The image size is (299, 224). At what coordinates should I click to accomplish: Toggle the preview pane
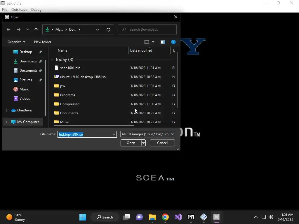pyautogui.click(x=163, y=42)
